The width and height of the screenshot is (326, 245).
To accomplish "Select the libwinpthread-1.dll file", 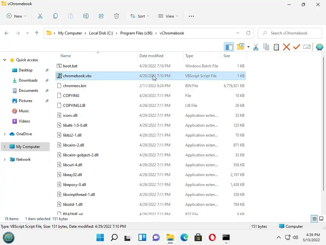I will 151,195.
